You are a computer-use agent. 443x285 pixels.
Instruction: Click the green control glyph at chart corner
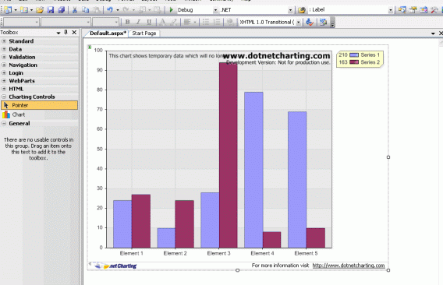tap(90, 47)
